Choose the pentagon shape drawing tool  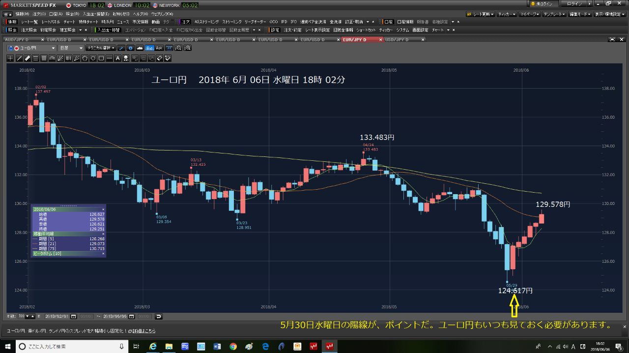85,58
